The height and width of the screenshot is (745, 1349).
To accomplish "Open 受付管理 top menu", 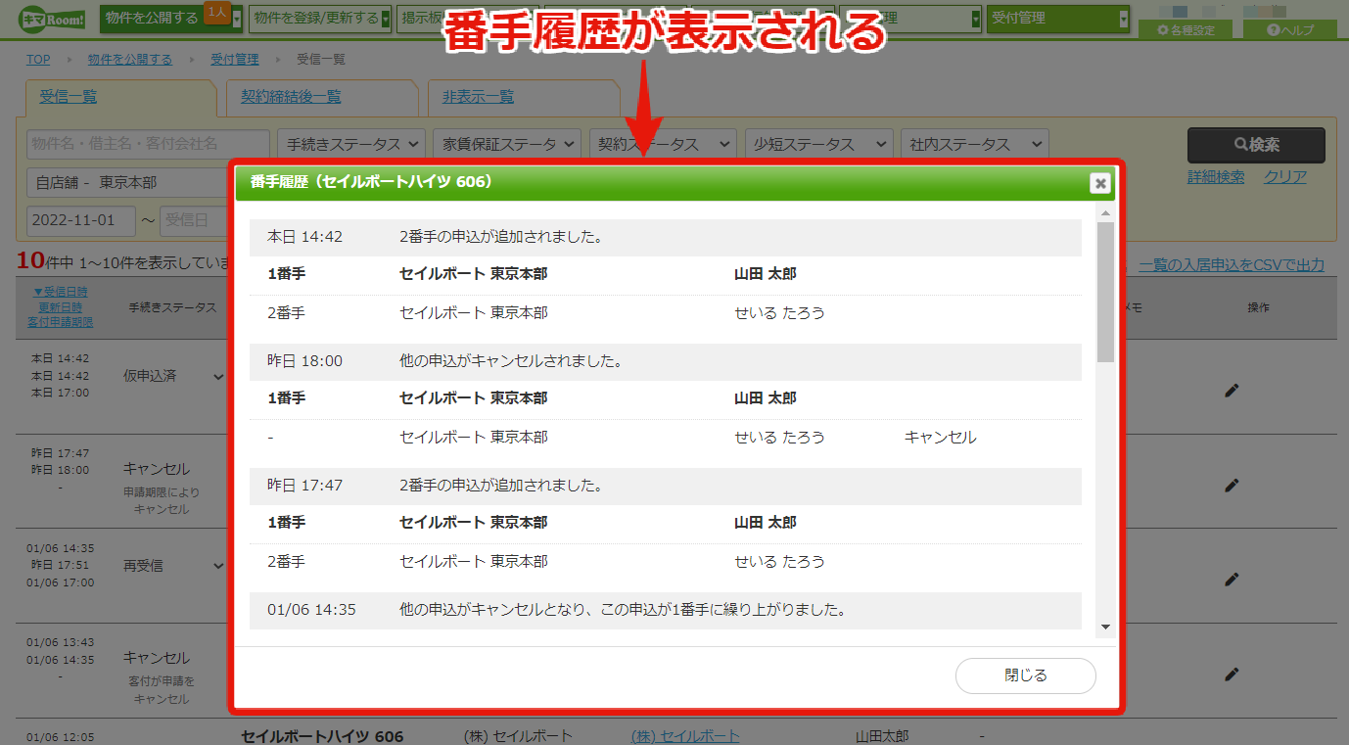I will 1057,18.
